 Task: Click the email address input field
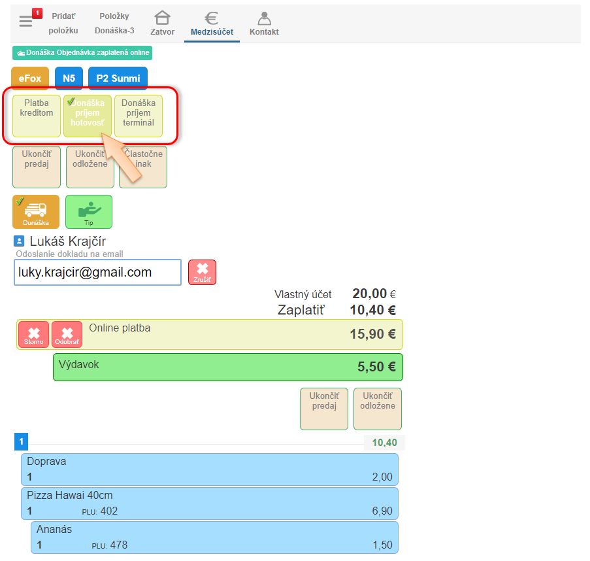[97, 273]
